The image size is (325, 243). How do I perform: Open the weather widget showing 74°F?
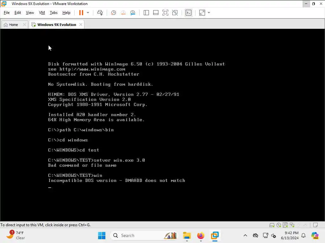coord(15,235)
